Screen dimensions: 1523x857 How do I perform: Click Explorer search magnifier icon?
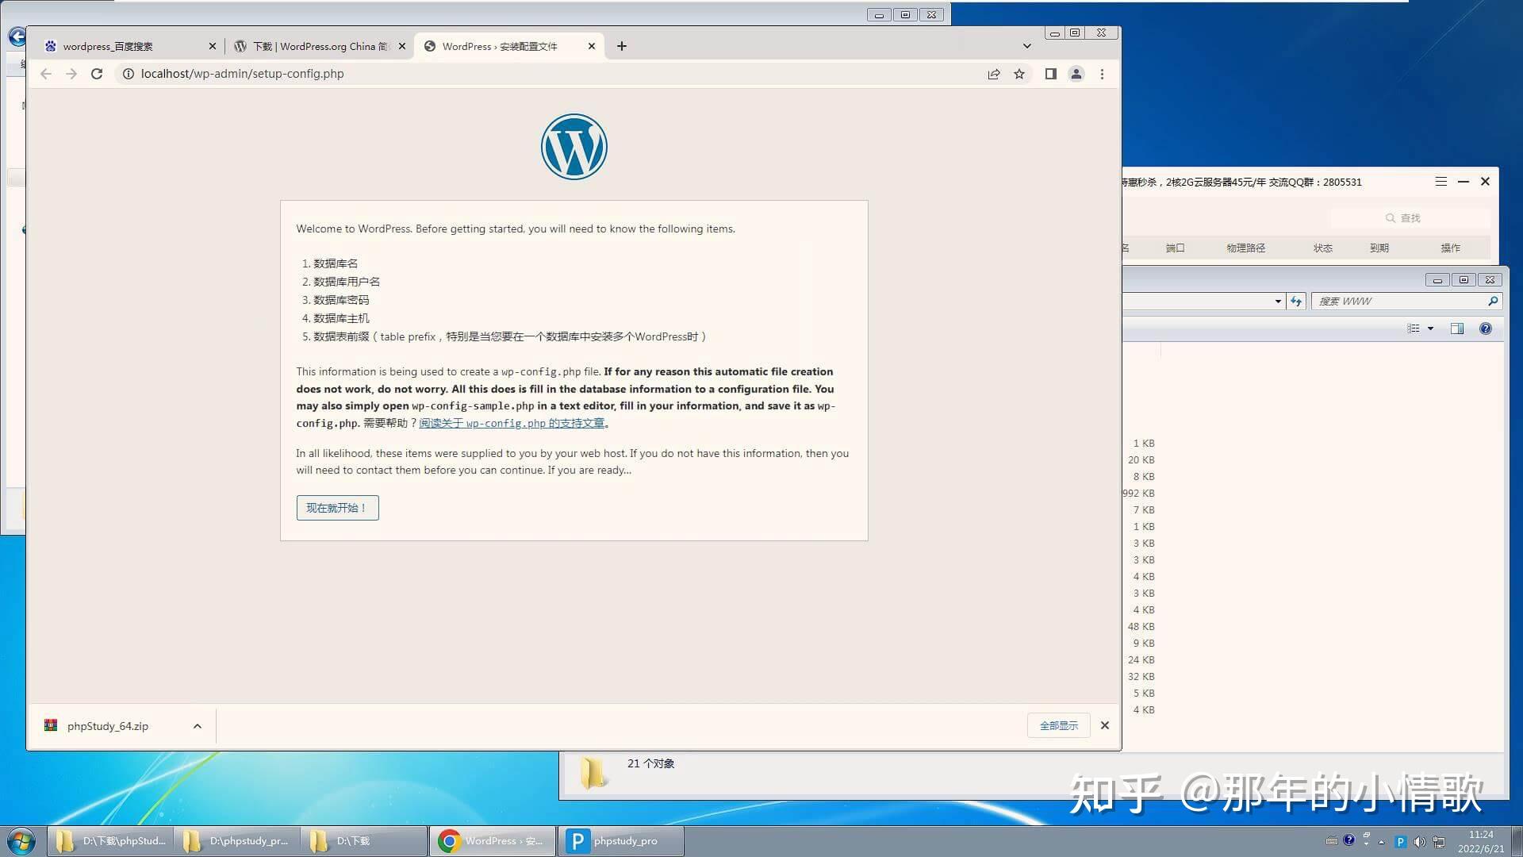point(1493,302)
